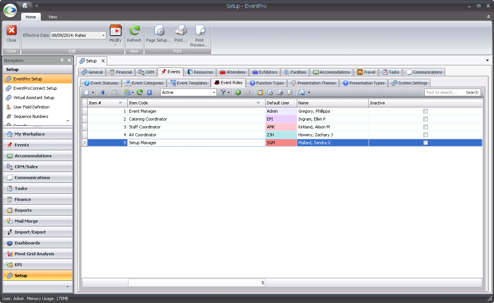Image resolution: width=494 pixels, height=303 pixels.
Task: Click the navigation list scroll down arrow
Action: pyautogui.click(x=68, y=121)
